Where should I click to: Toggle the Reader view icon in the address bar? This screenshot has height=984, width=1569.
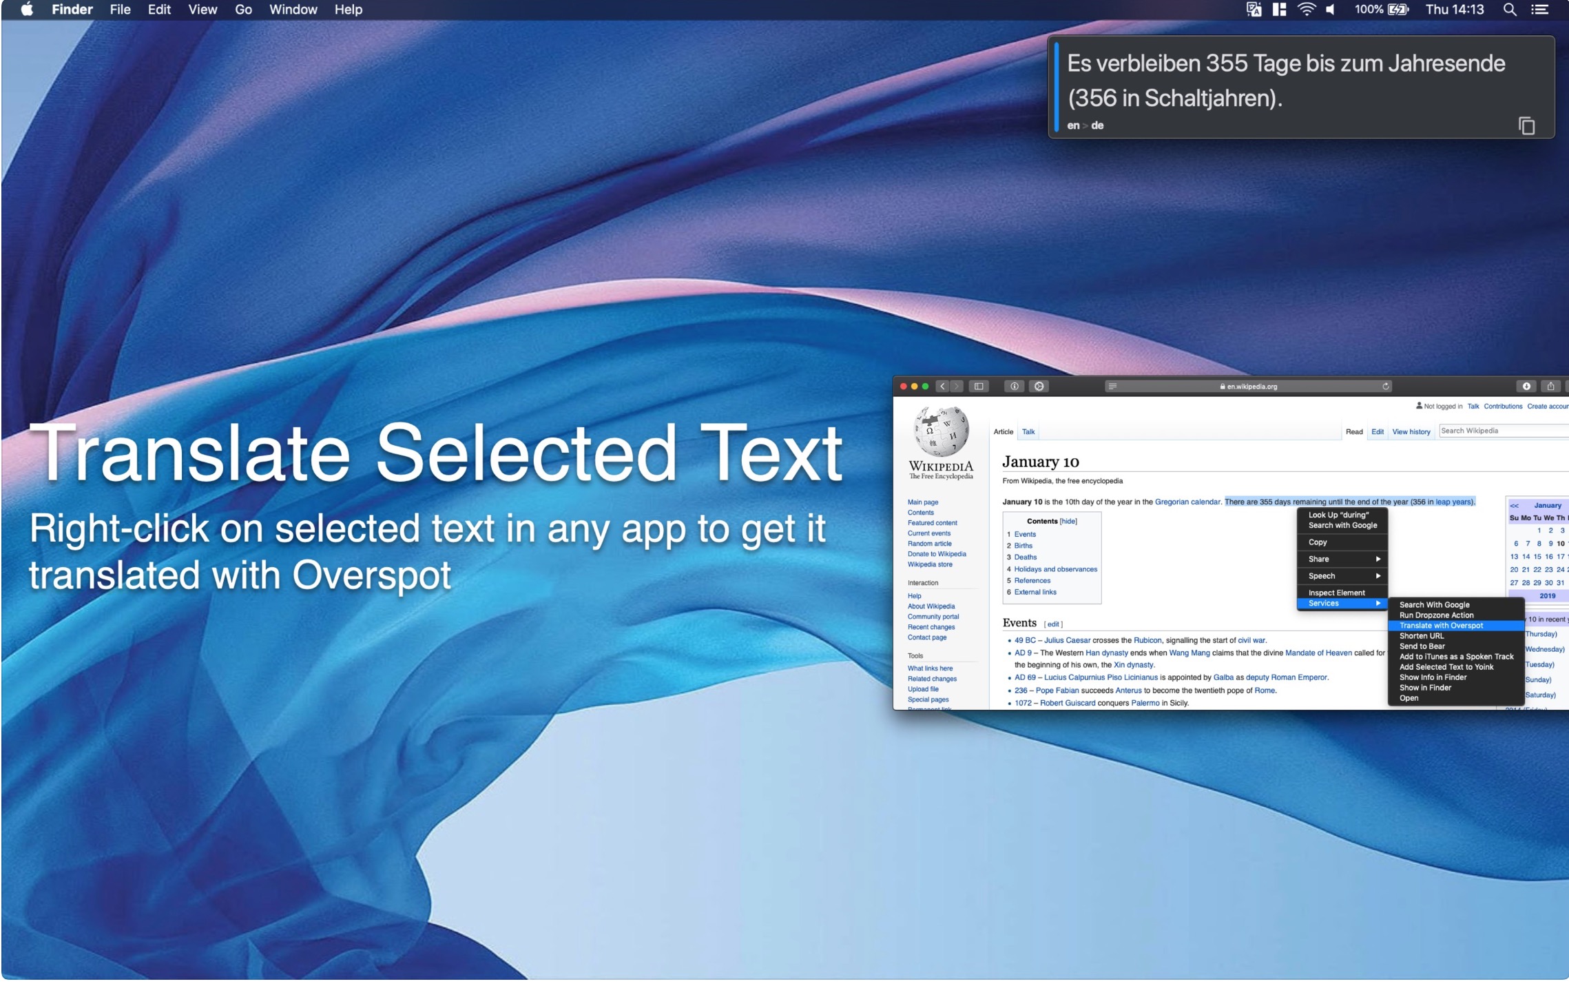(1112, 387)
